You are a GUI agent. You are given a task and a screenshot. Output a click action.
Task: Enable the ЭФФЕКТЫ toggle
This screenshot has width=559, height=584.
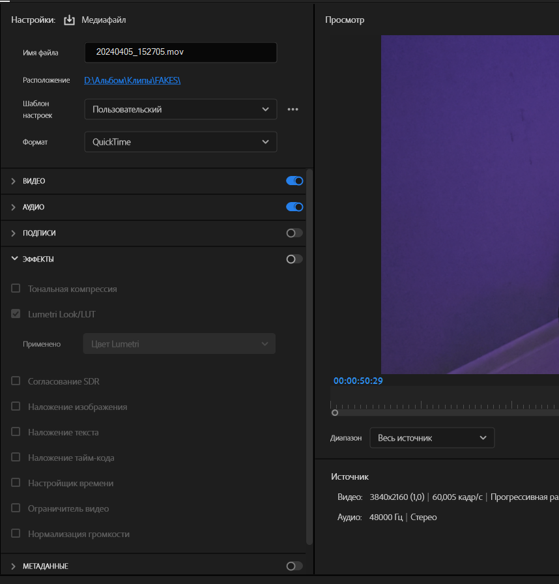[294, 259]
